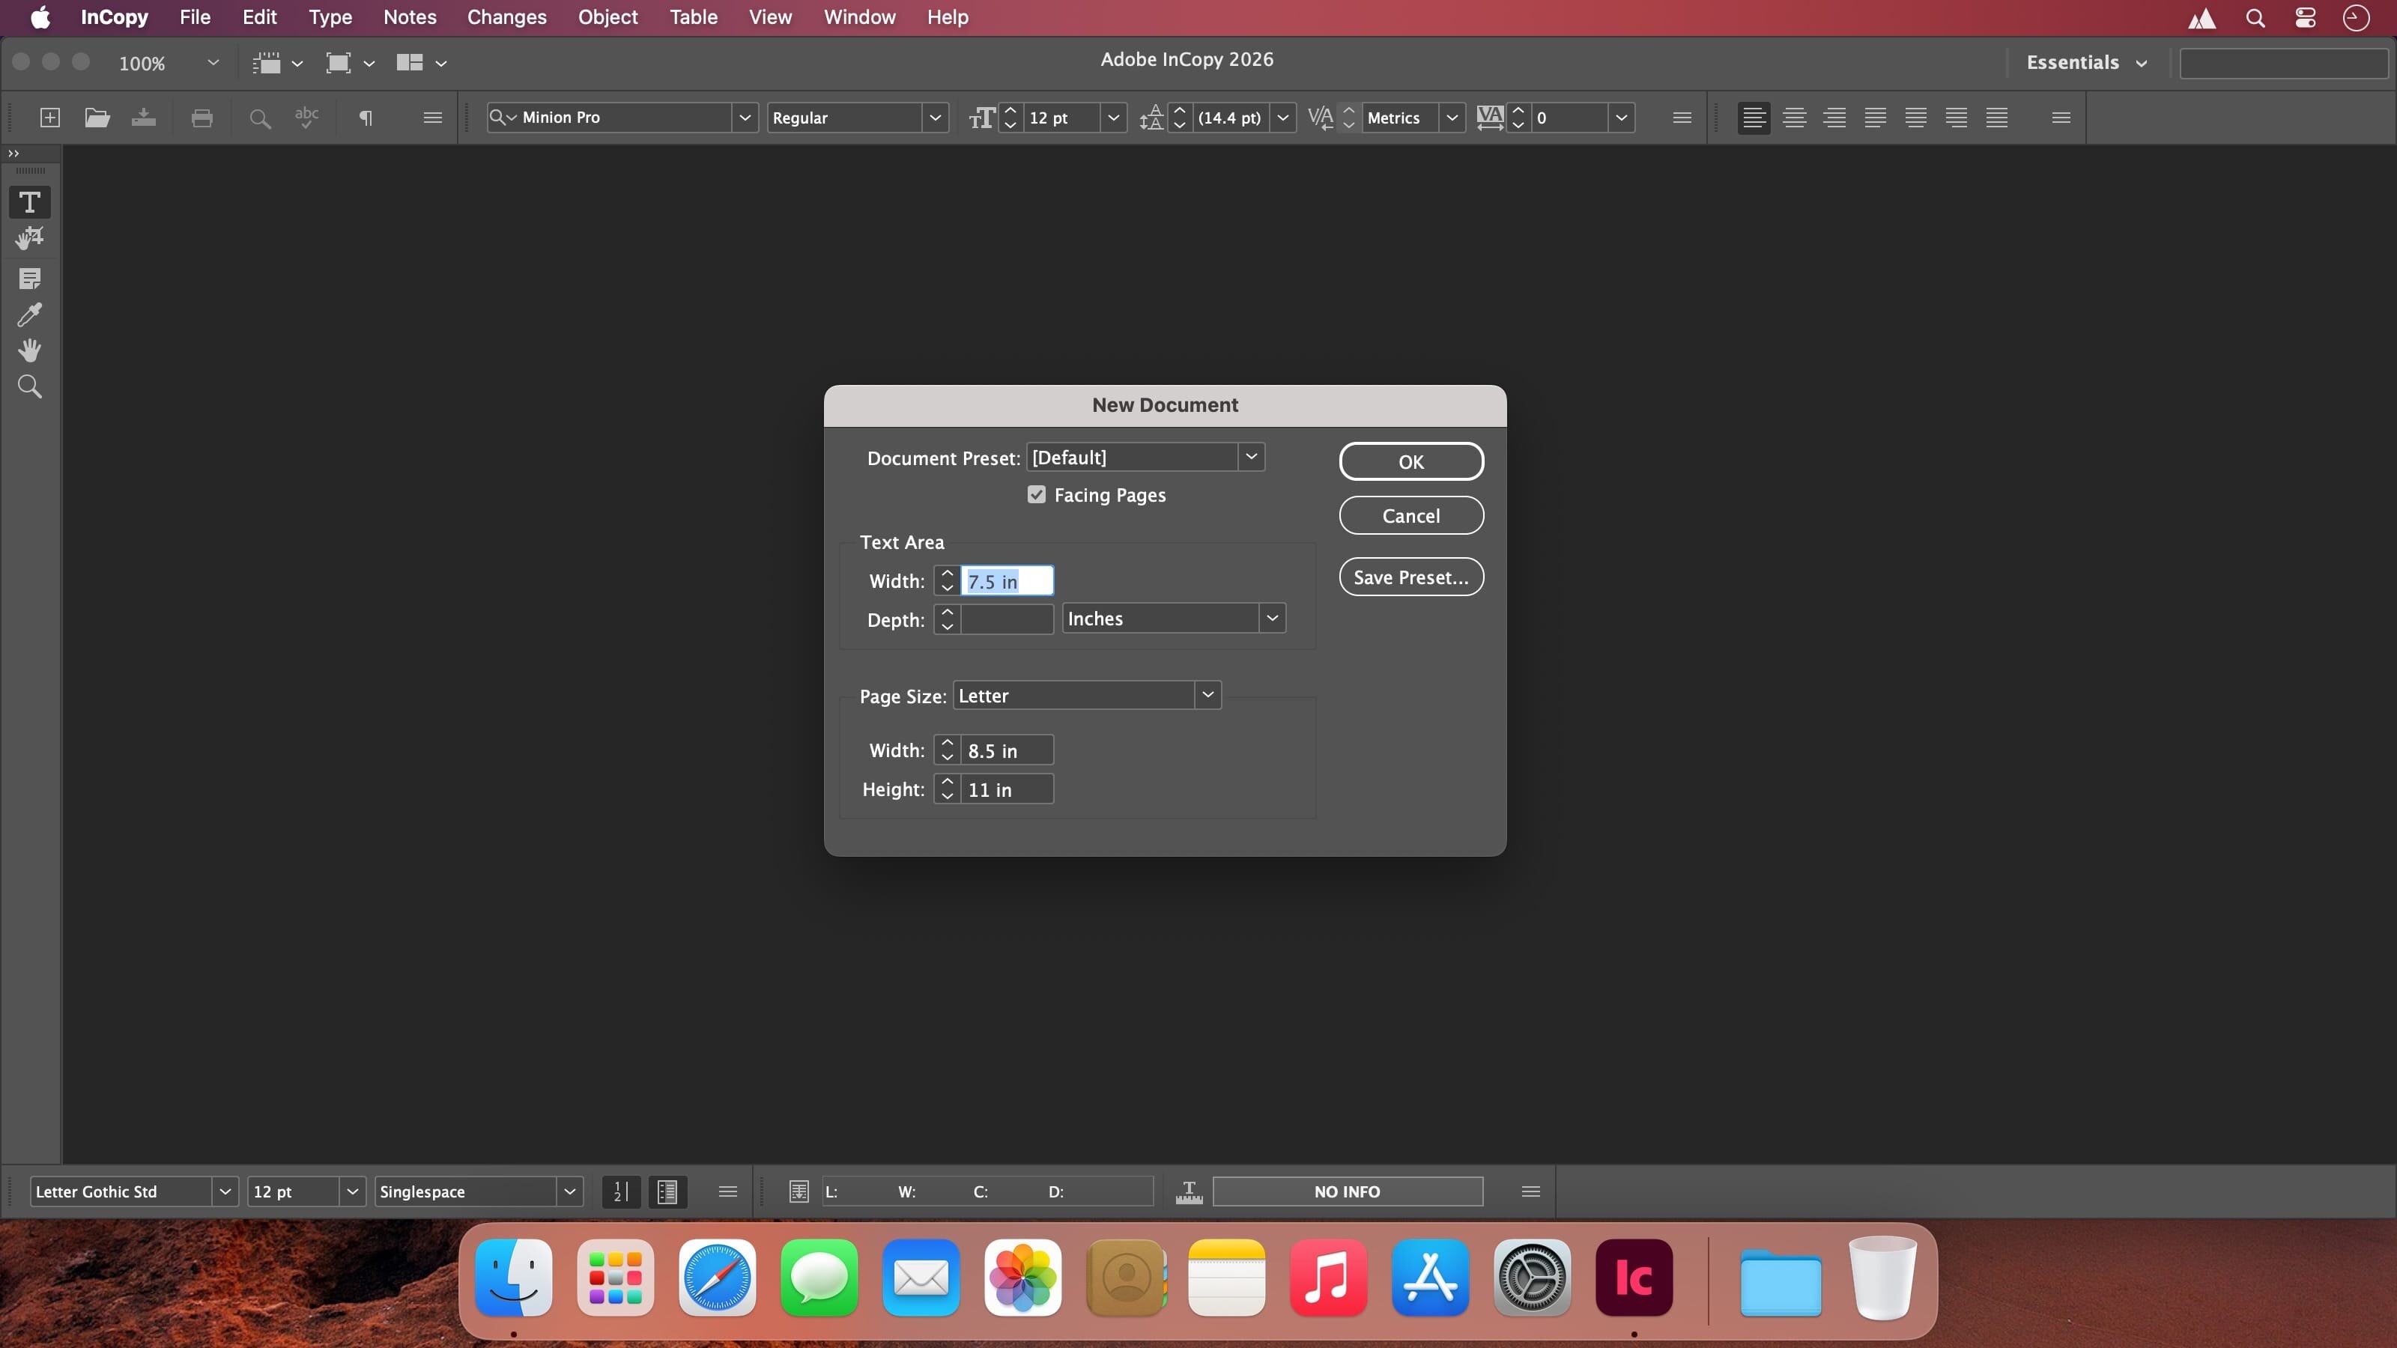This screenshot has width=2397, height=1348.
Task: Increase page Height with the stepper arrow
Action: (948, 783)
